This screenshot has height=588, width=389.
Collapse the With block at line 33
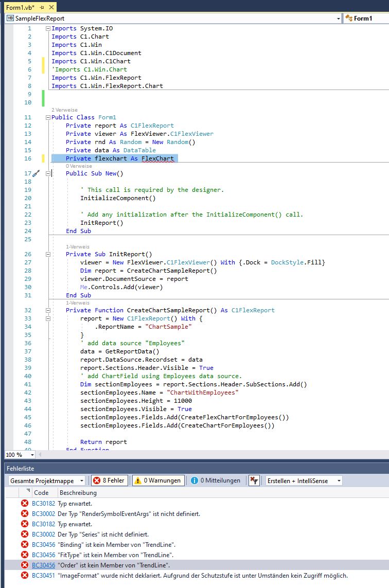pos(48,318)
